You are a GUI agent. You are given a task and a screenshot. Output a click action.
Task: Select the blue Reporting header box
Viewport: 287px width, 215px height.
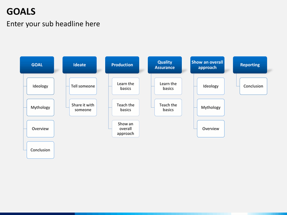point(250,65)
